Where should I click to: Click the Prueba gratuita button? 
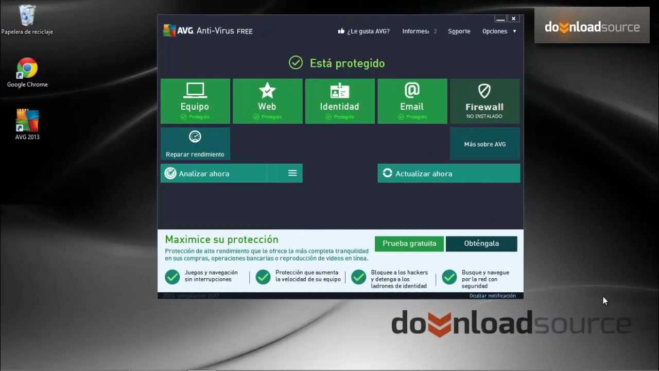[409, 244]
